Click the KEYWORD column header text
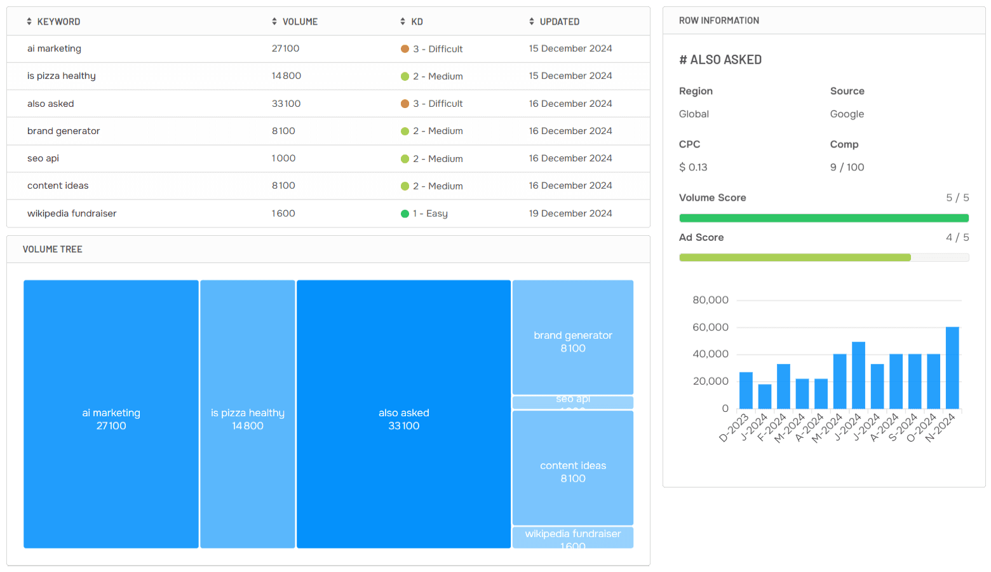 tap(58, 22)
